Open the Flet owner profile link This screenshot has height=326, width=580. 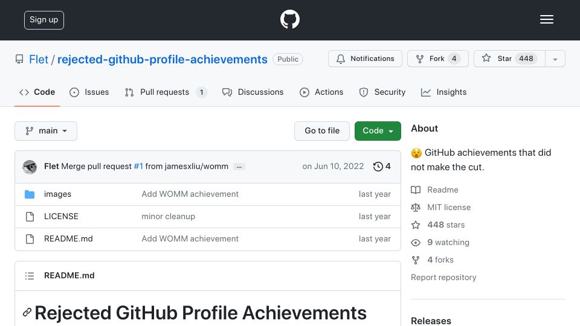coord(39,59)
